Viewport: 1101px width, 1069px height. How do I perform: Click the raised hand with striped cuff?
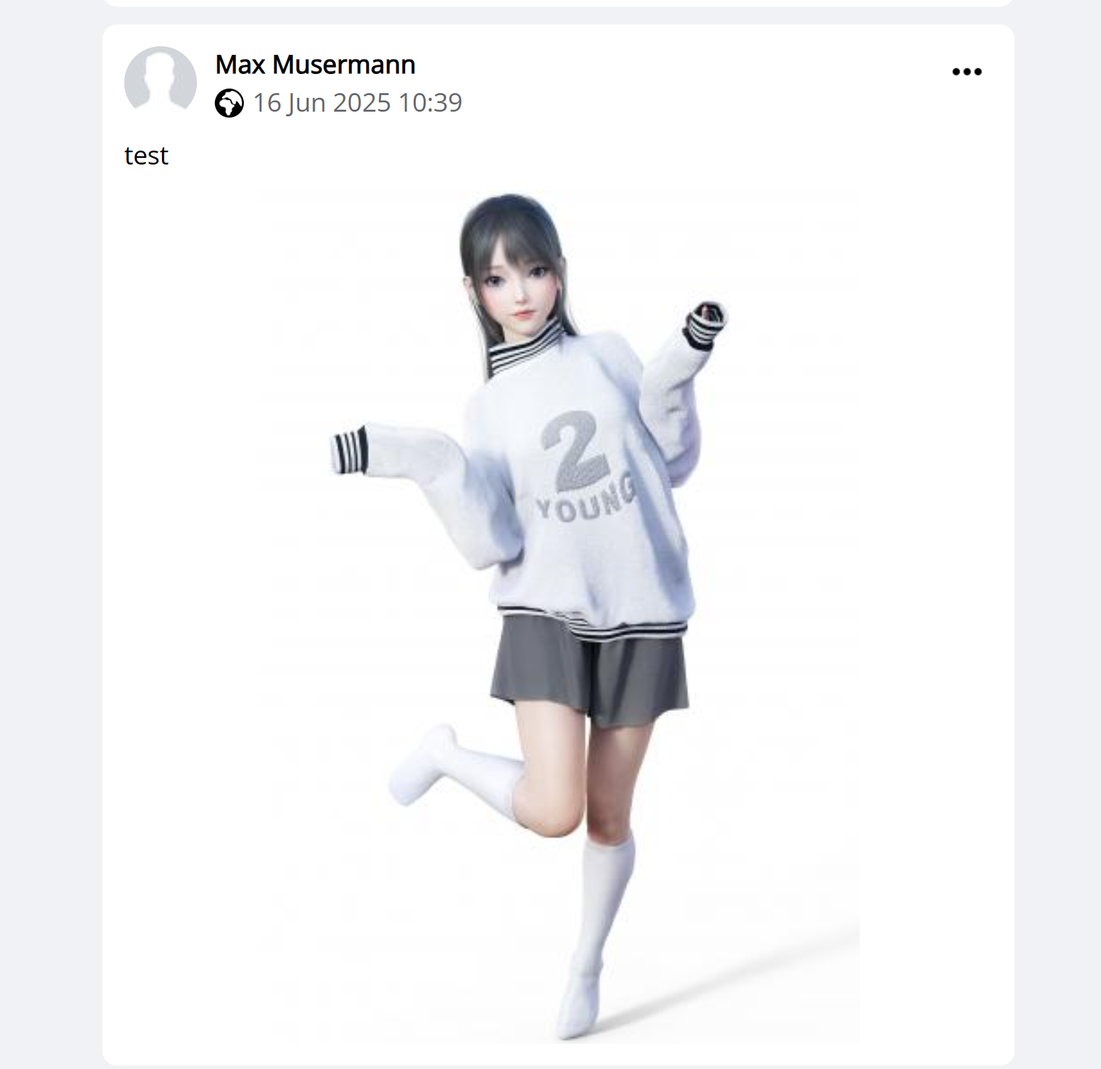coord(704,324)
